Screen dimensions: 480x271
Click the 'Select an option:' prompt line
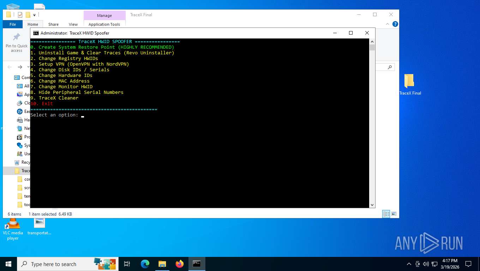pyautogui.click(x=54, y=115)
